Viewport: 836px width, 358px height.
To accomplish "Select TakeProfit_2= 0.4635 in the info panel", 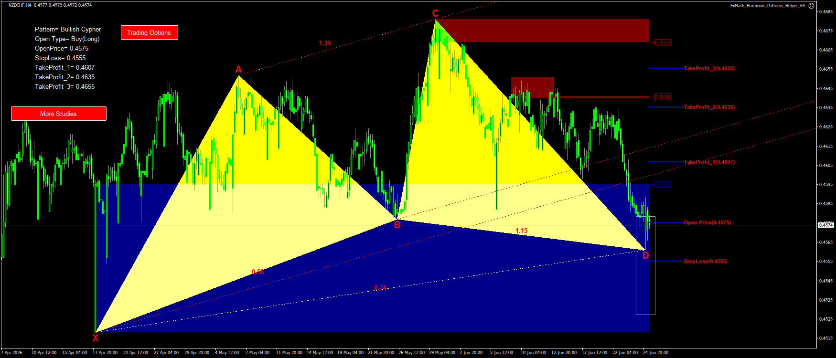I will [x=64, y=77].
